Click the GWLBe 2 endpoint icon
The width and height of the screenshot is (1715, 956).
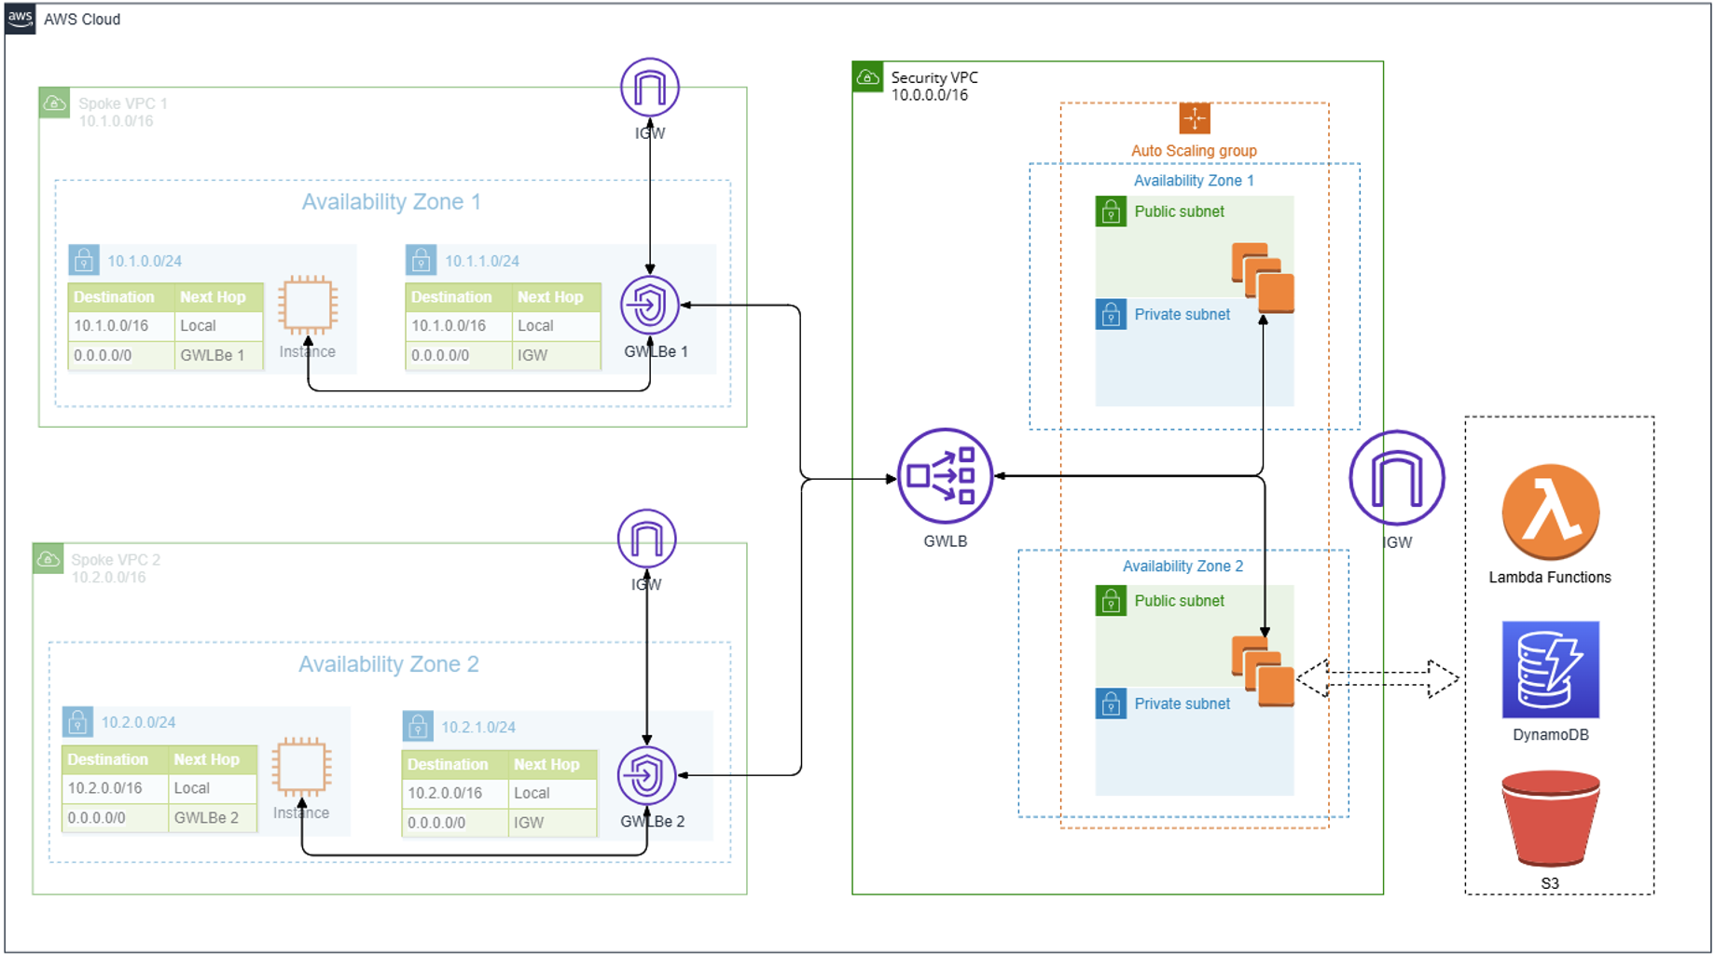click(x=645, y=775)
